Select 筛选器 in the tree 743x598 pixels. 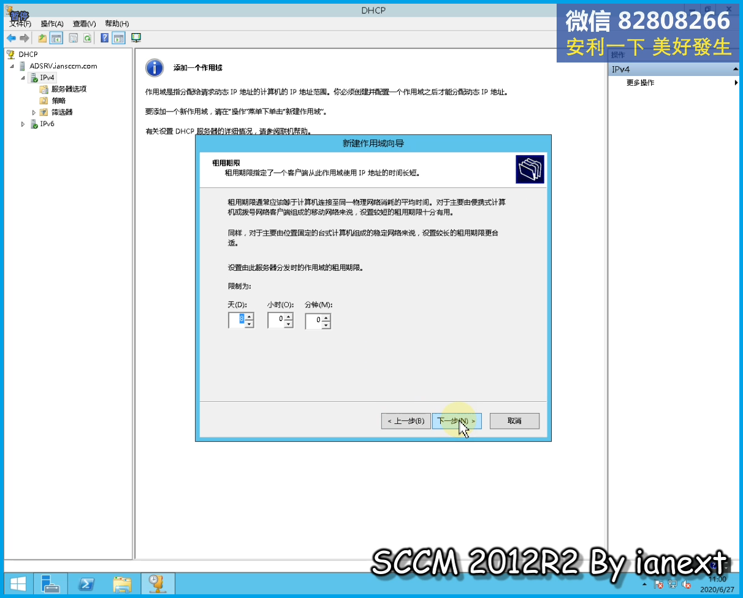click(62, 112)
